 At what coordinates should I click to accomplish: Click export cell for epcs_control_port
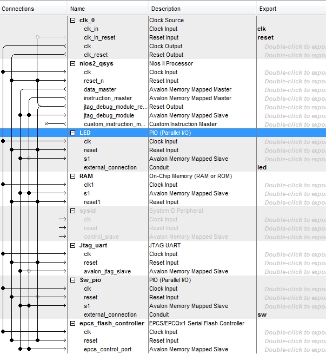[291, 350]
